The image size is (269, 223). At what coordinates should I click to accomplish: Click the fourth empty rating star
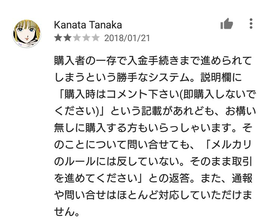pyautogui.click(x=86, y=38)
